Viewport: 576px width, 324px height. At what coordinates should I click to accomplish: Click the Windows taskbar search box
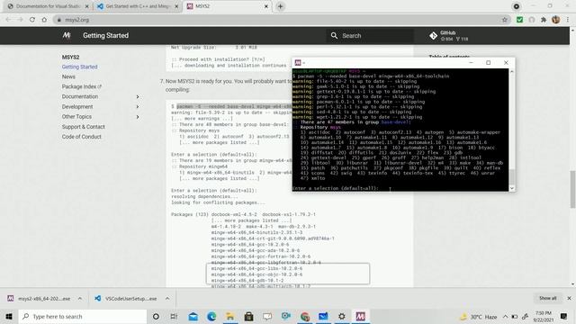pyautogui.click(x=83, y=316)
